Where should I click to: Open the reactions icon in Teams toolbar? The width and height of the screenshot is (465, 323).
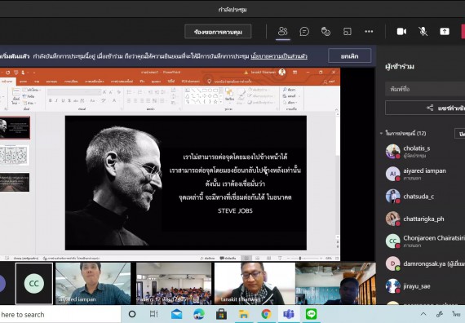tap(325, 31)
